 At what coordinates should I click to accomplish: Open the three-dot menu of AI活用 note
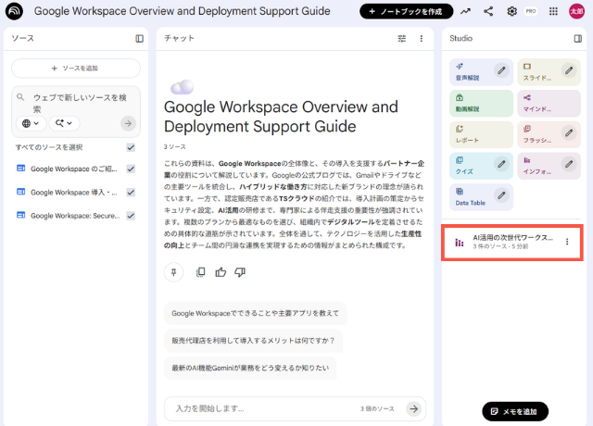click(567, 242)
